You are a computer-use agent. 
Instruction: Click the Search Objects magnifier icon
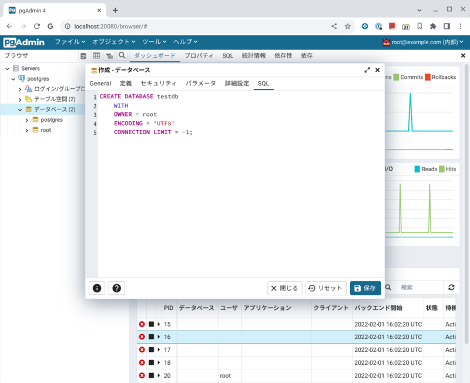coord(122,56)
